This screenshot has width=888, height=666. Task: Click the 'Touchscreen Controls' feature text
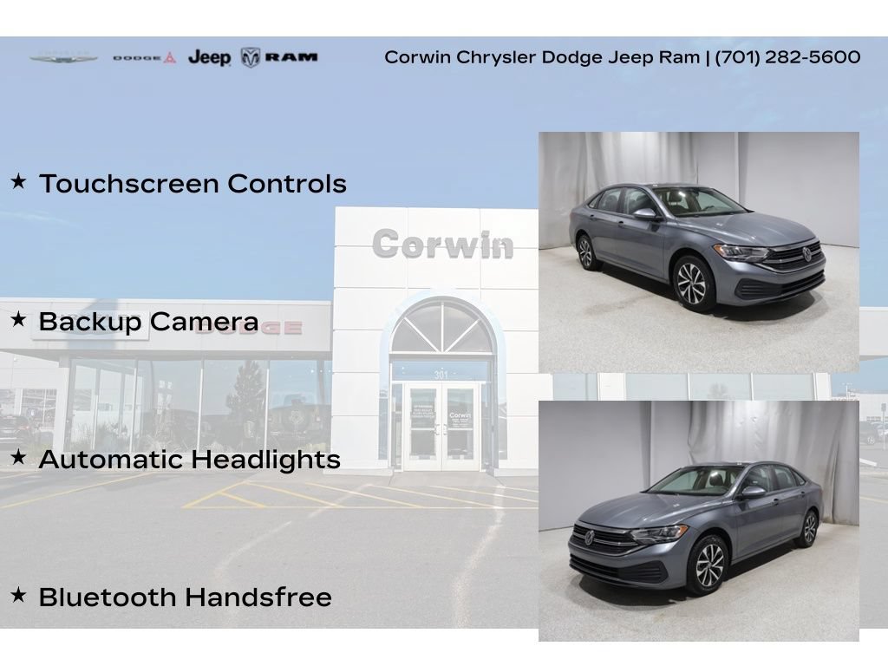click(193, 184)
